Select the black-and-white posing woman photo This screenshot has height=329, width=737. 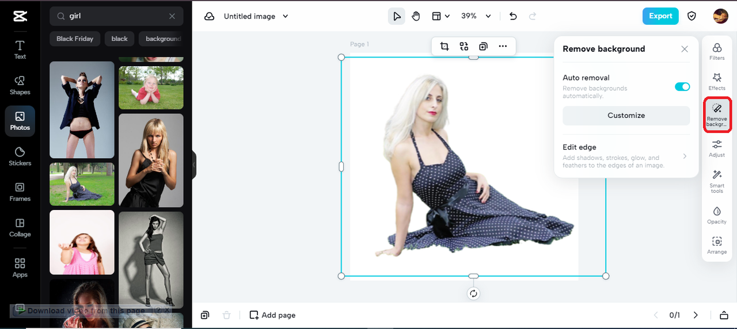[151, 259]
